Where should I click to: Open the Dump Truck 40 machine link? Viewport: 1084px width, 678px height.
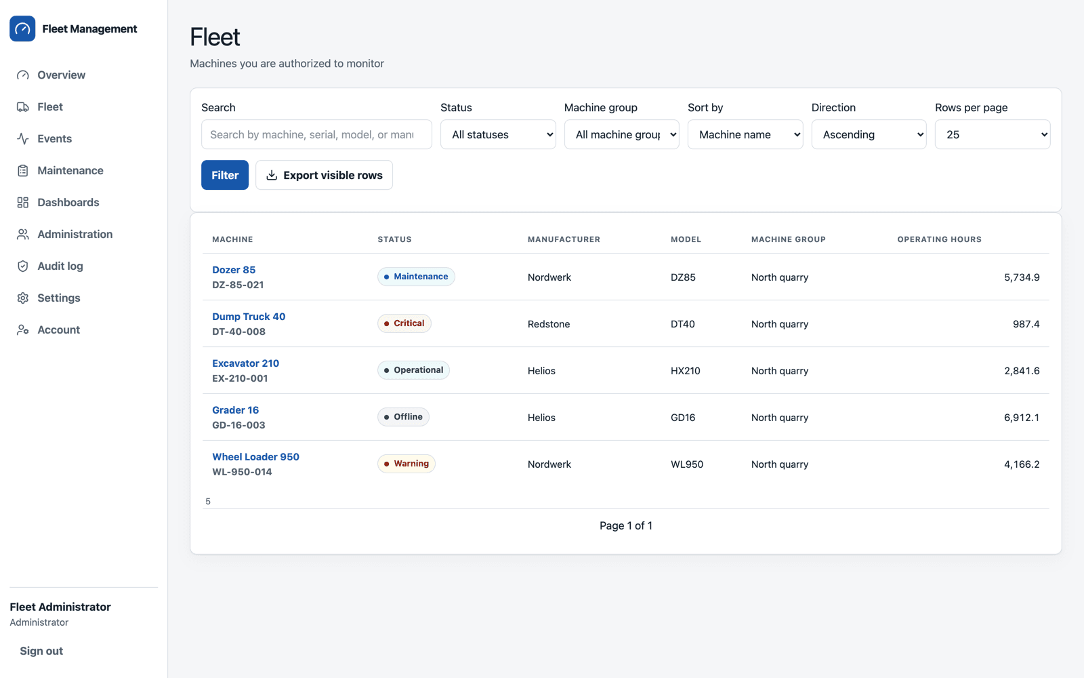(249, 317)
